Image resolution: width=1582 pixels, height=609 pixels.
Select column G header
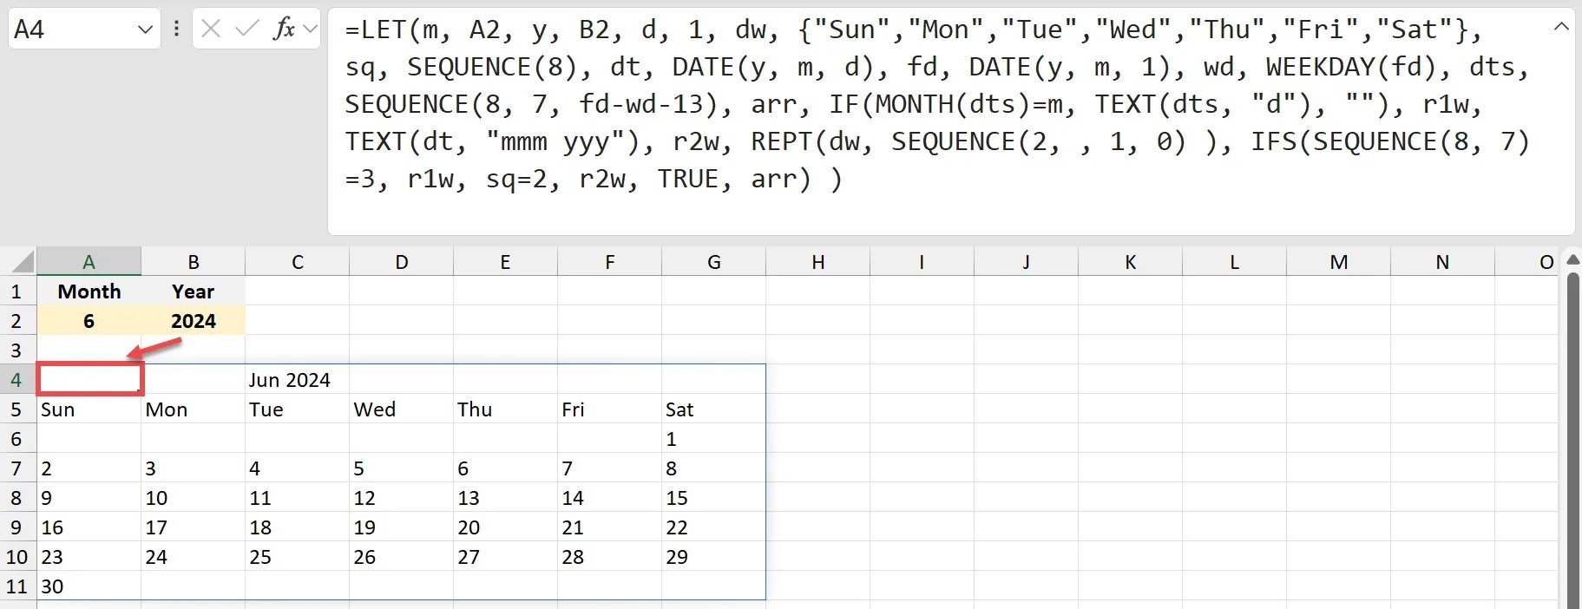coord(713,261)
